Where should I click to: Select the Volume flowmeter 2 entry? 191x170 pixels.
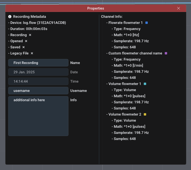(125, 114)
